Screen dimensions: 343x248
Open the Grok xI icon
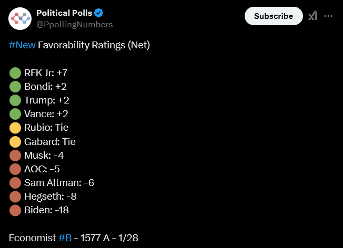(313, 16)
